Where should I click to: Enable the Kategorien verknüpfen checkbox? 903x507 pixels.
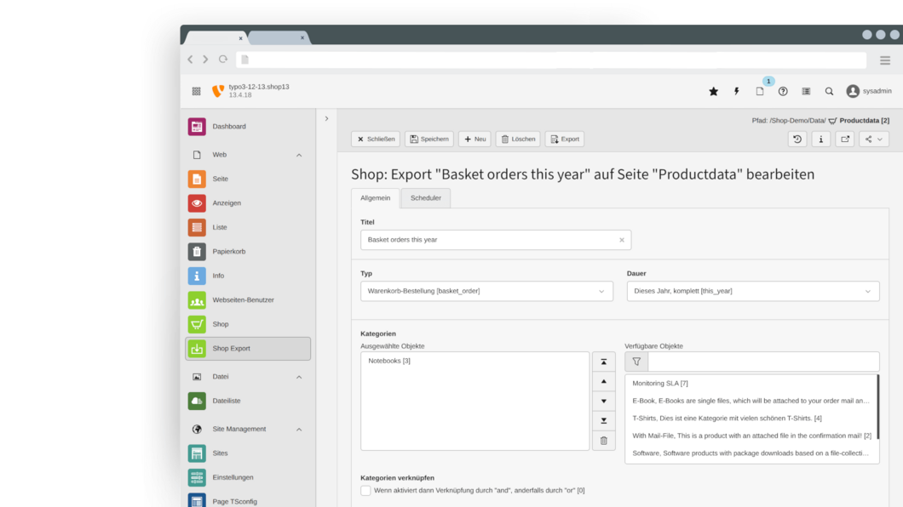pos(365,491)
